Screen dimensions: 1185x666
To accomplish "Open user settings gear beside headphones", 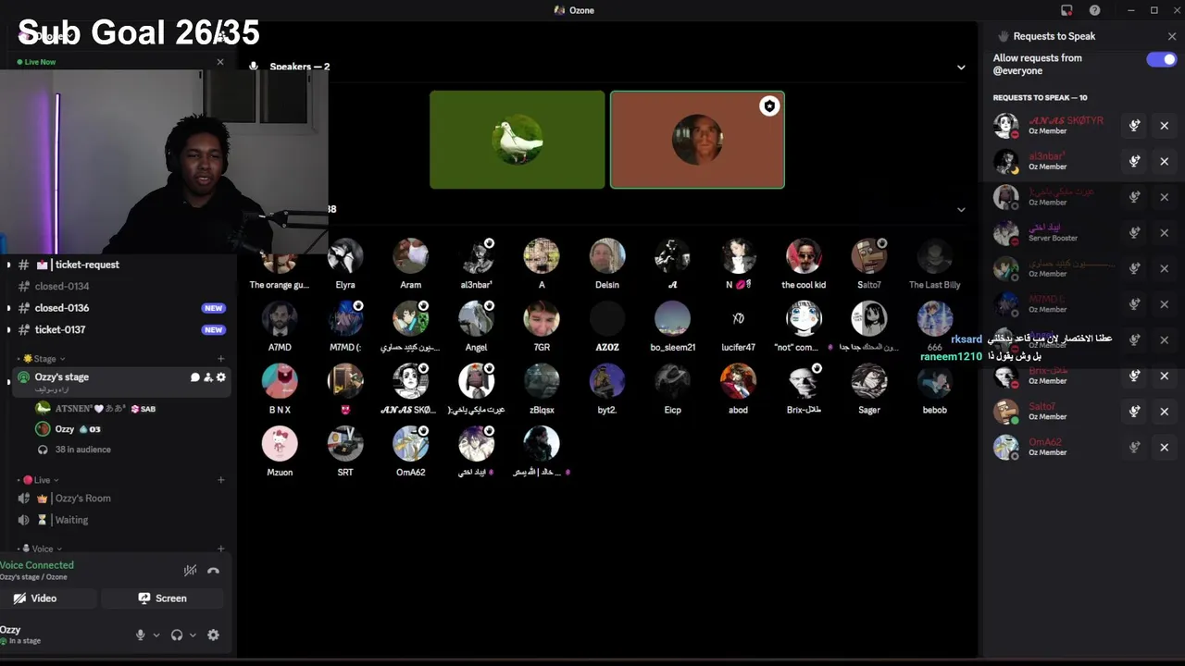I will (x=213, y=635).
